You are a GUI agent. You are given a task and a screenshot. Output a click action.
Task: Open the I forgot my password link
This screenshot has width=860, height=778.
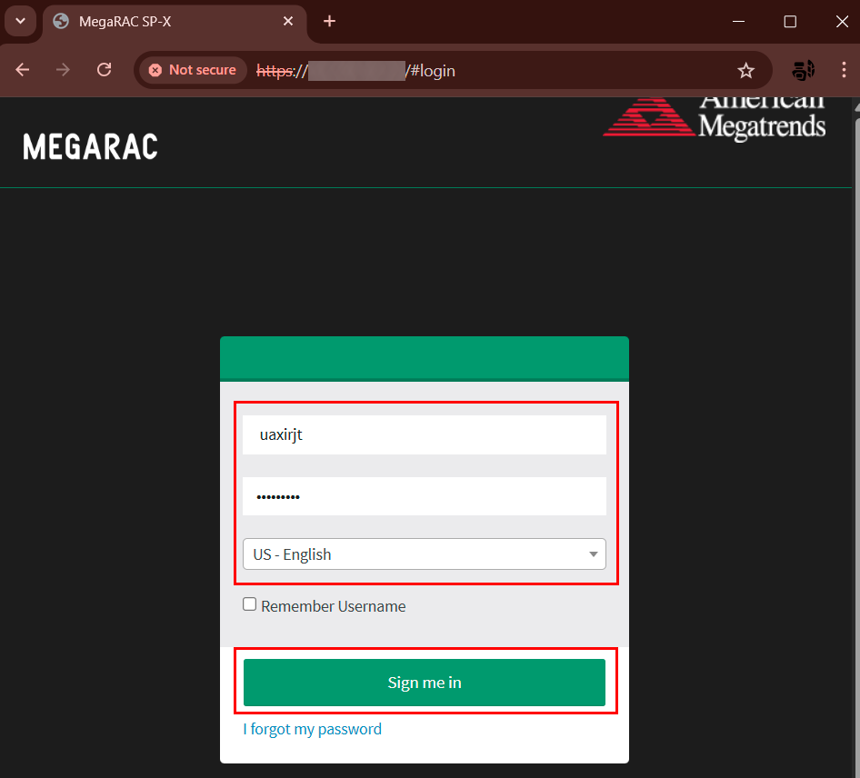pos(312,729)
